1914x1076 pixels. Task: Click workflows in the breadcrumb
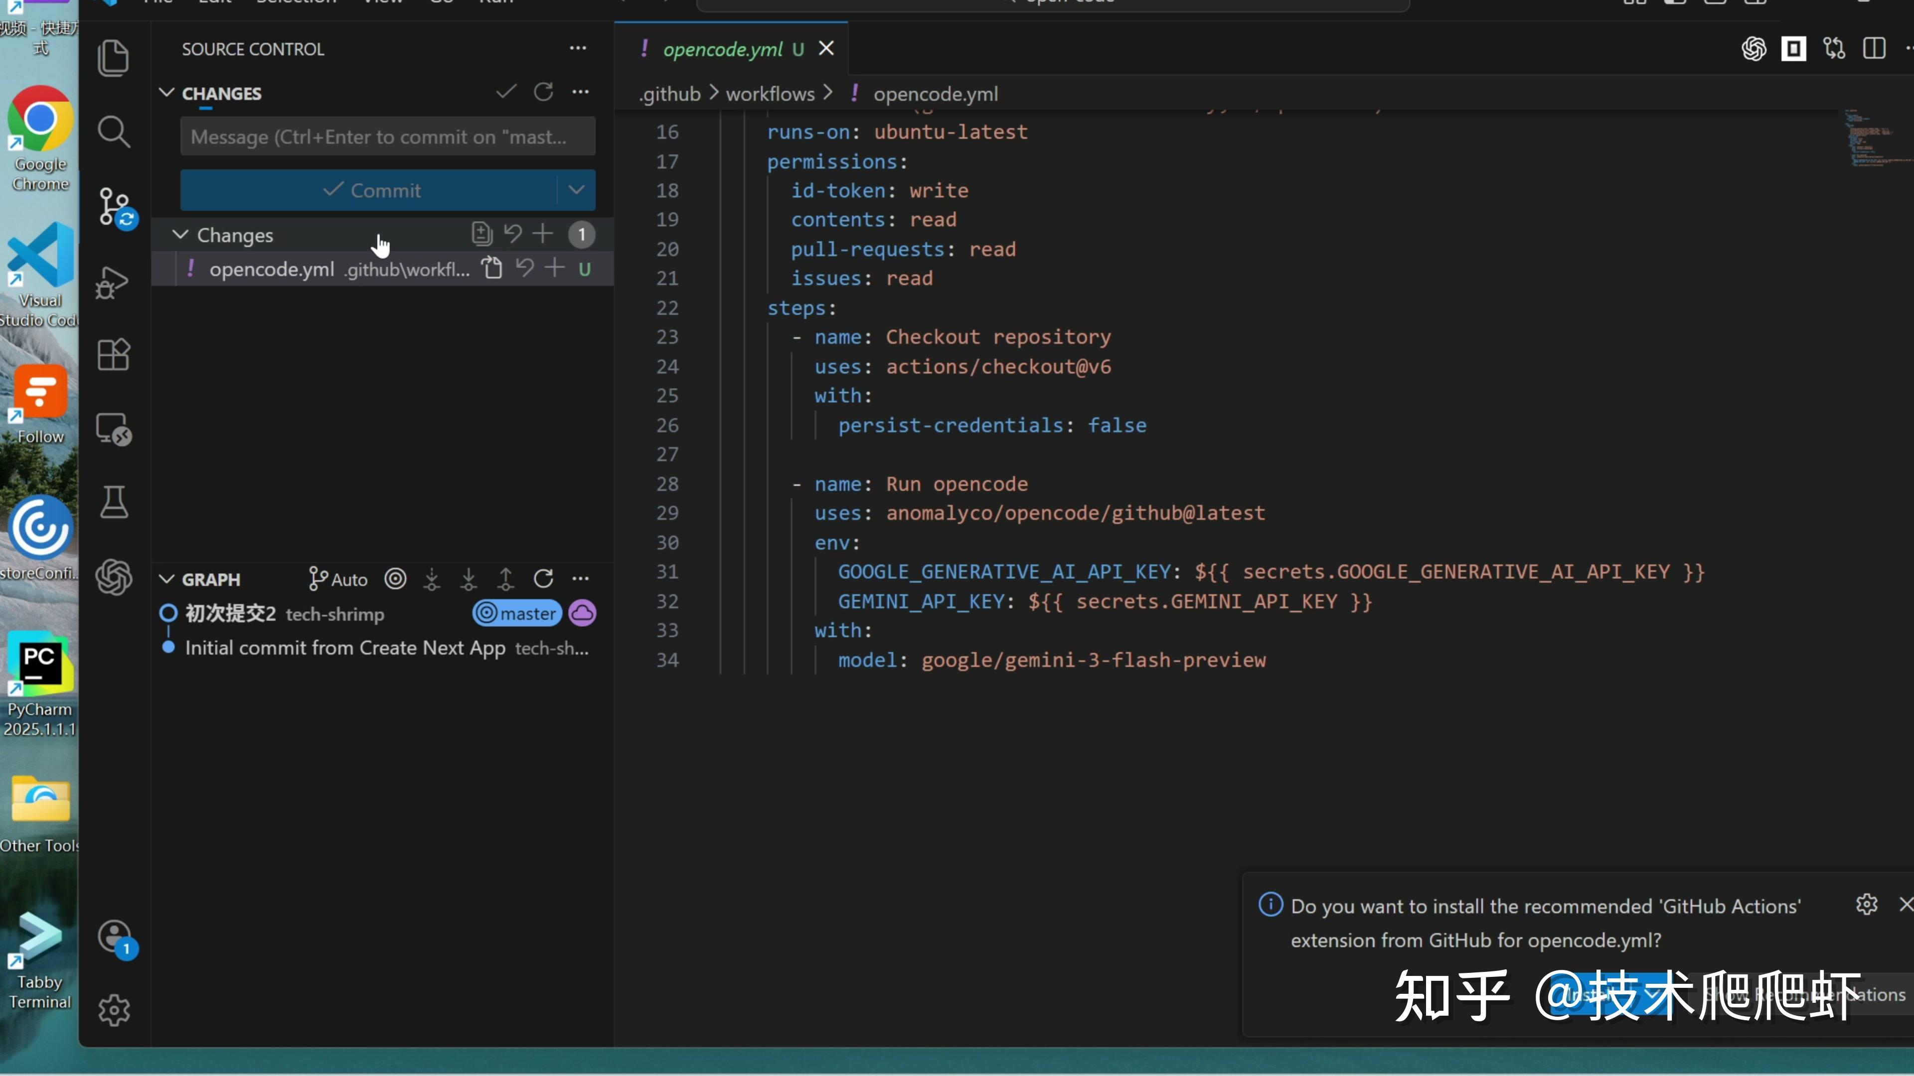point(770,94)
